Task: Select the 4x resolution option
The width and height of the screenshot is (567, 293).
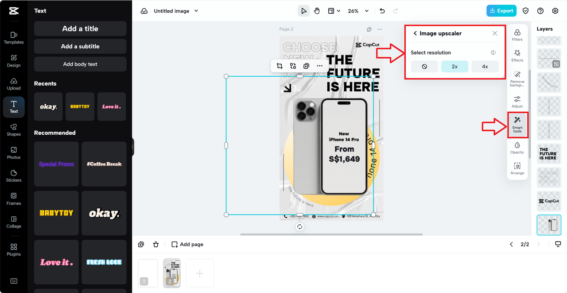Action: [x=485, y=66]
